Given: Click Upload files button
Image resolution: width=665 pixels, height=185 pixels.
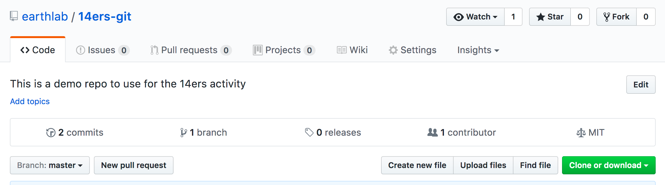Looking at the screenshot, I should tap(483, 165).
